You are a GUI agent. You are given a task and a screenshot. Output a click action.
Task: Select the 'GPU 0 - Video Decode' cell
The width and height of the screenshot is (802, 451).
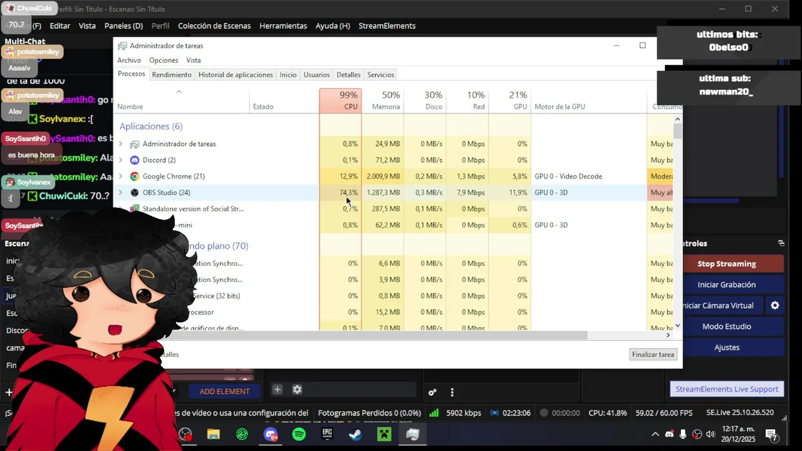pos(568,176)
